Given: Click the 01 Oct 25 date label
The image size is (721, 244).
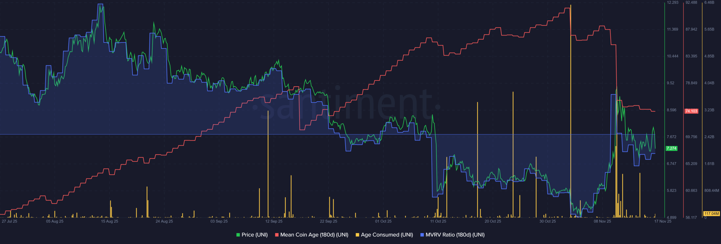Looking at the screenshot, I should coord(383,221).
